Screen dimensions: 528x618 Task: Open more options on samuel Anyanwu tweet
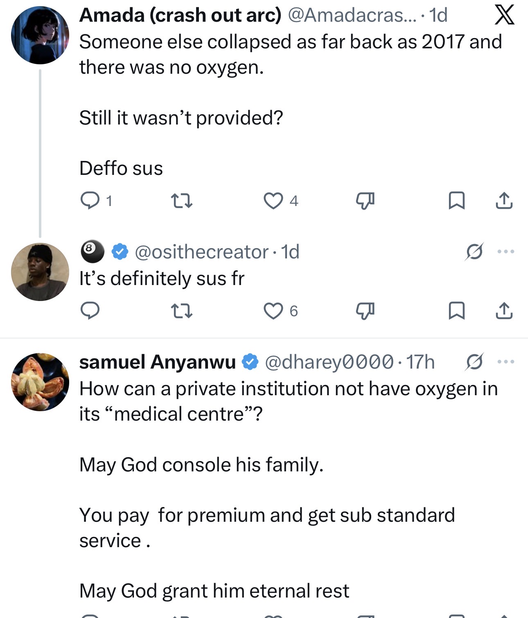point(506,362)
